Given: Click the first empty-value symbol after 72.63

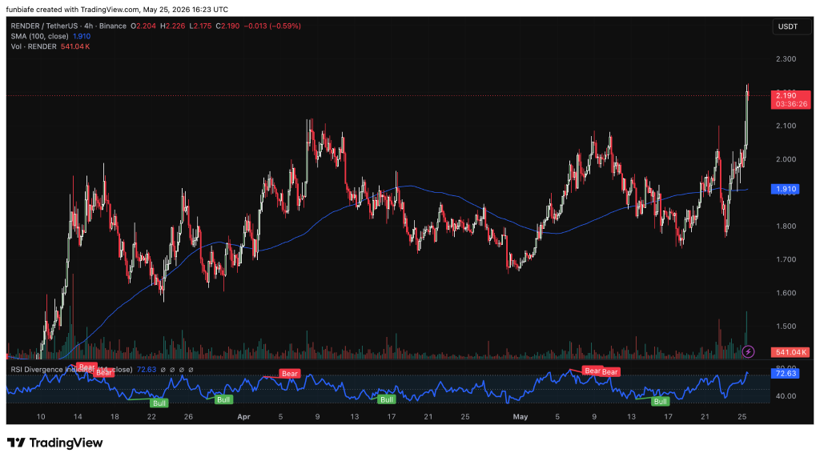Looking at the screenshot, I should [163, 370].
